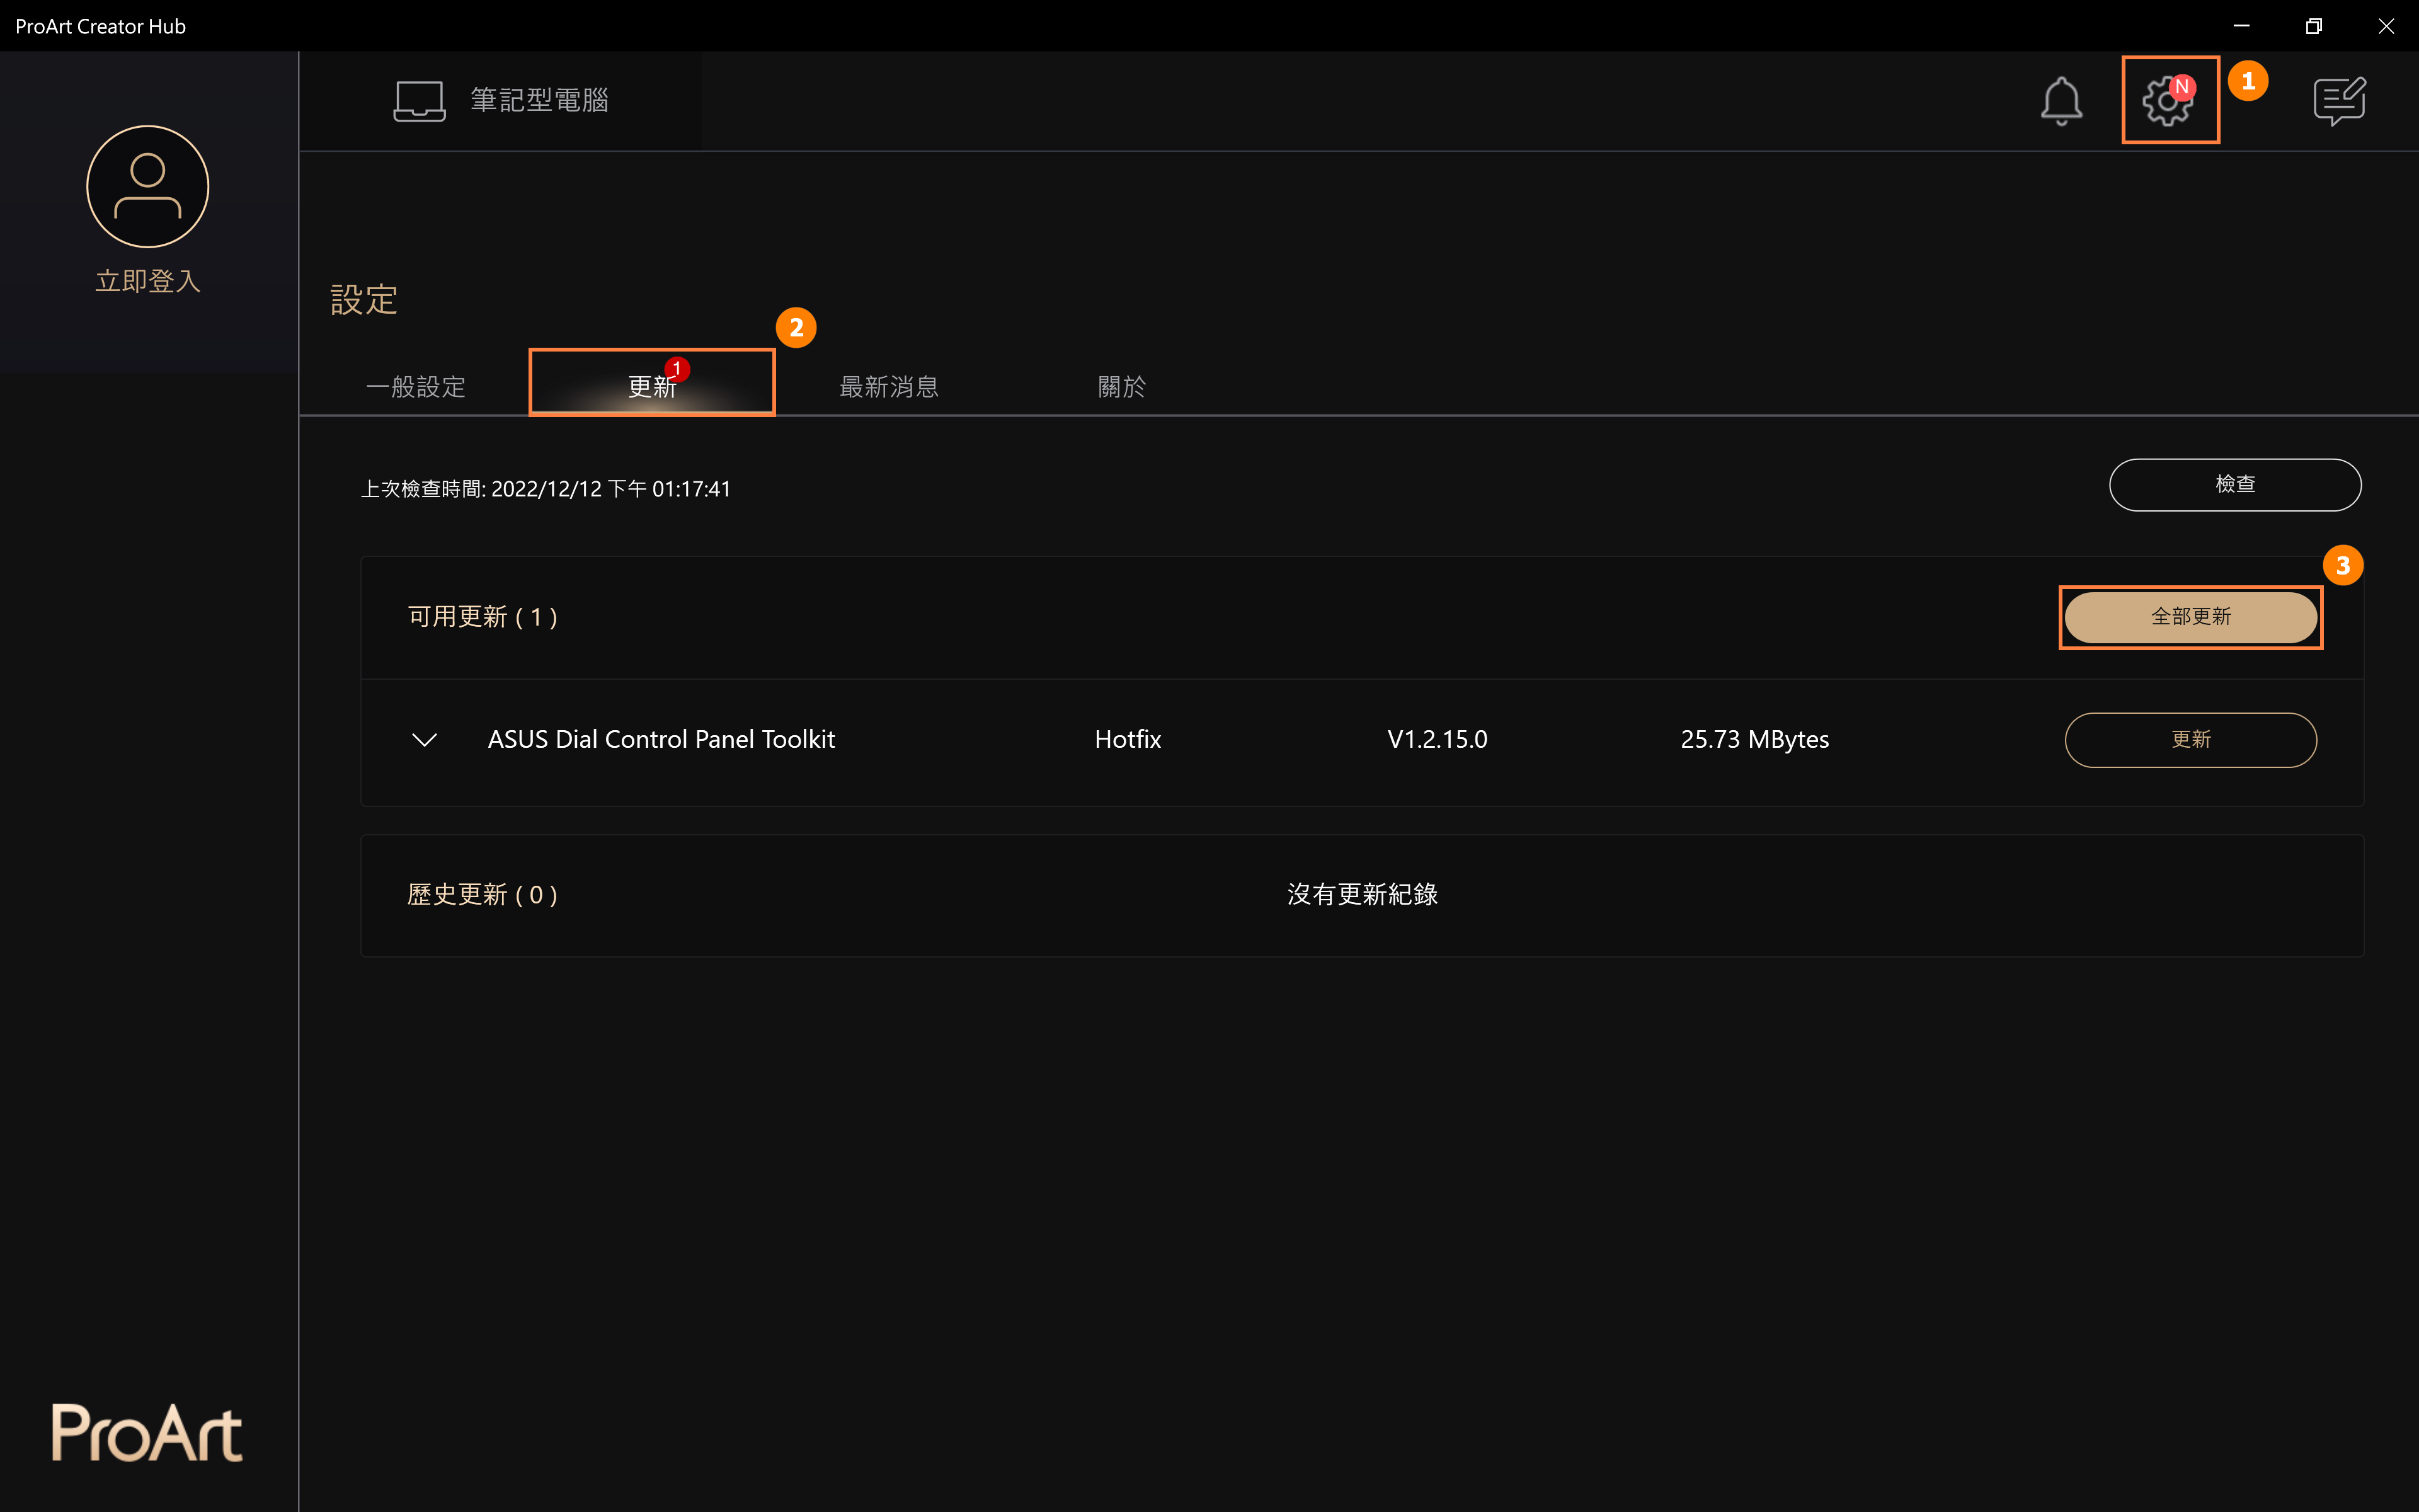This screenshot has width=2419, height=1512.
Task: Click the 25.73 MBytes size value
Action: [1754, 740]
